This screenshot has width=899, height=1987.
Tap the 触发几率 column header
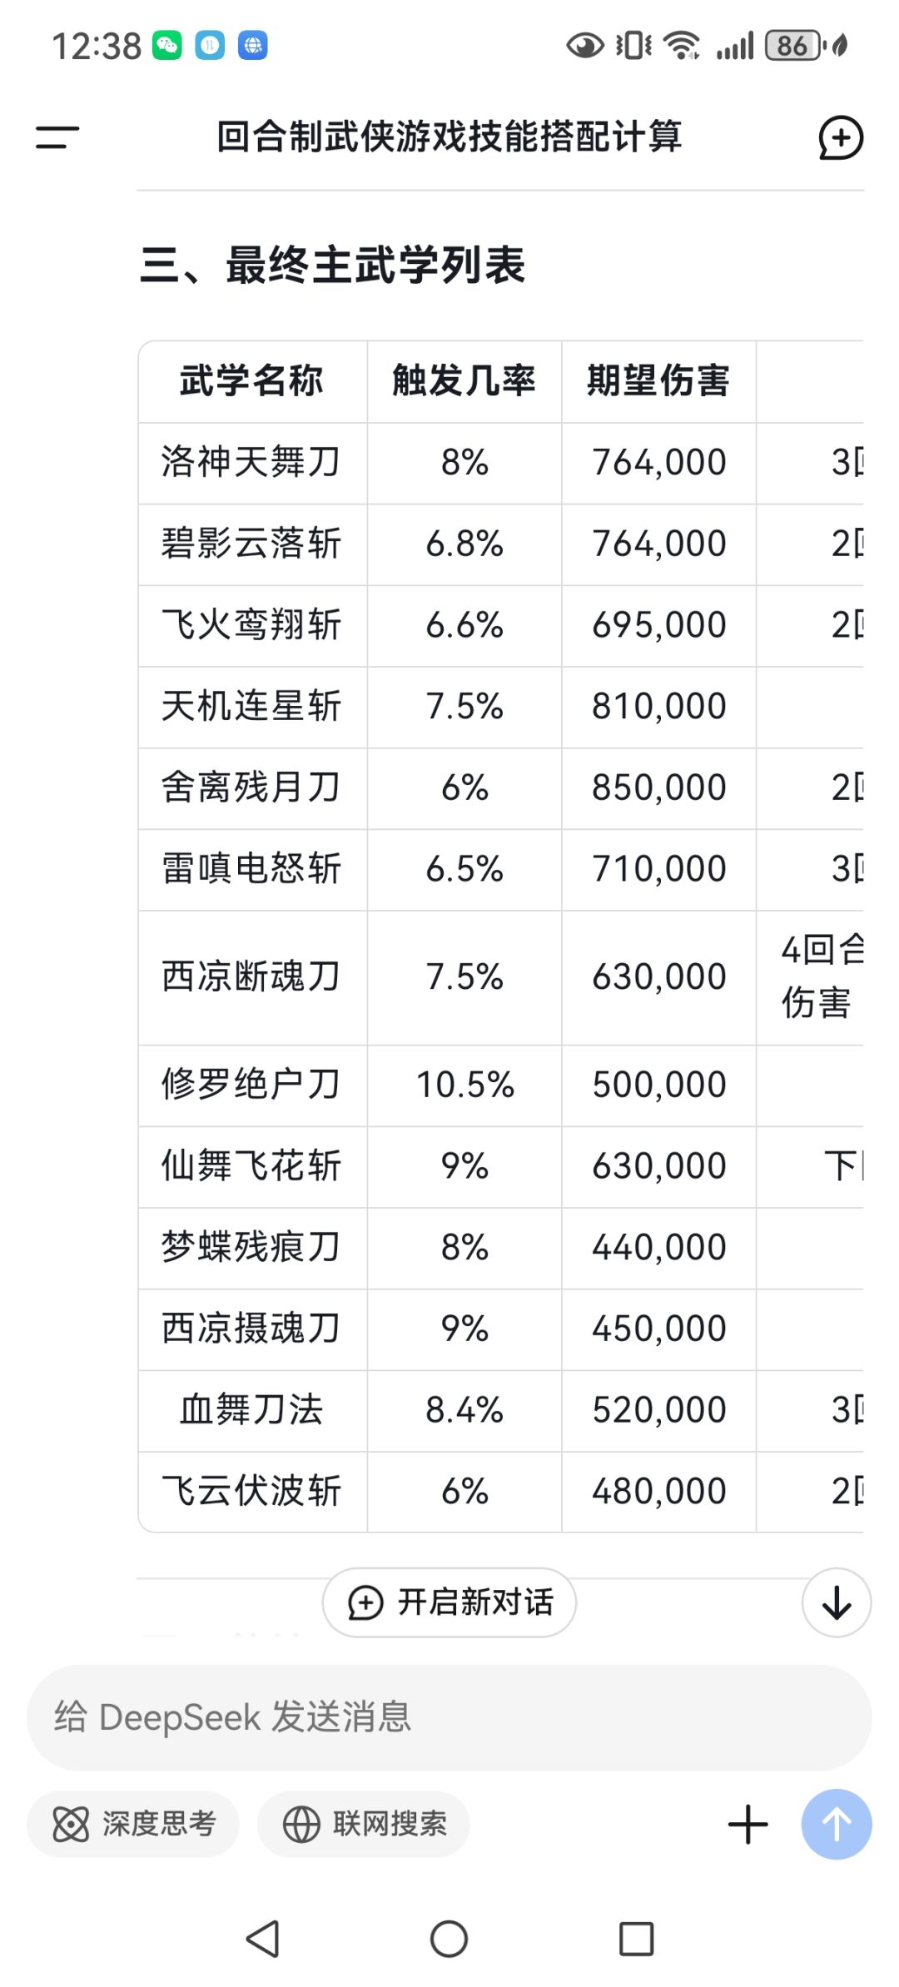[x=464, y=380]
